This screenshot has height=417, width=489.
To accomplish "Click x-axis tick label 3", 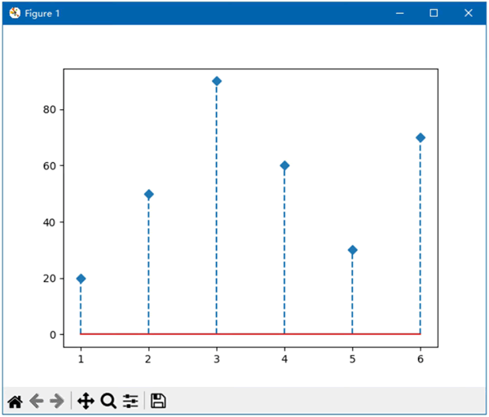I will pos(217,359).
